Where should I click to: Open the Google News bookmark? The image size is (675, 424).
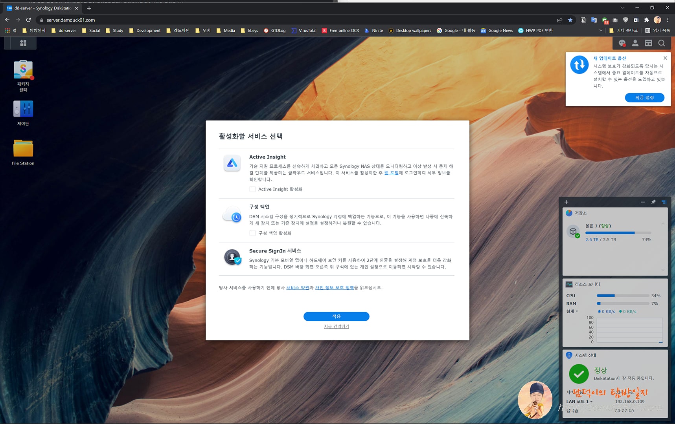[x=497, y=31]
